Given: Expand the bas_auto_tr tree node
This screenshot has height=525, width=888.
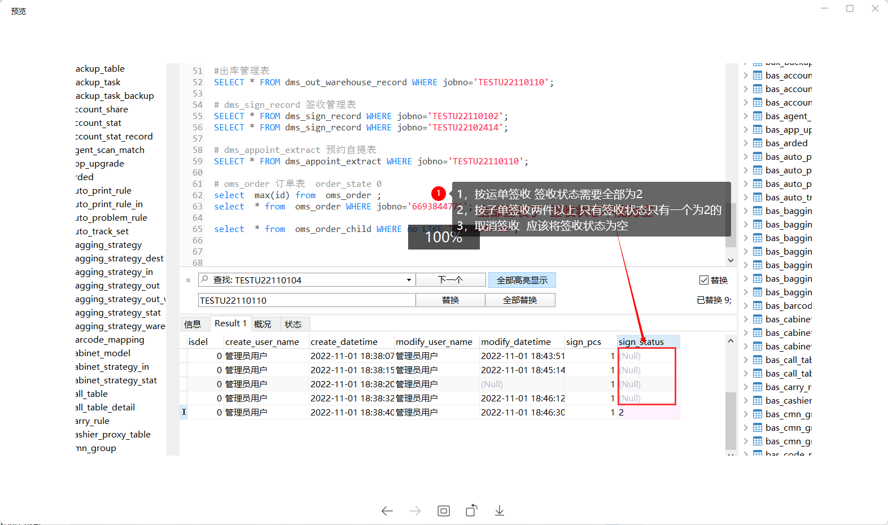Looking at the screenshot, I should click(x=746, y=197).
